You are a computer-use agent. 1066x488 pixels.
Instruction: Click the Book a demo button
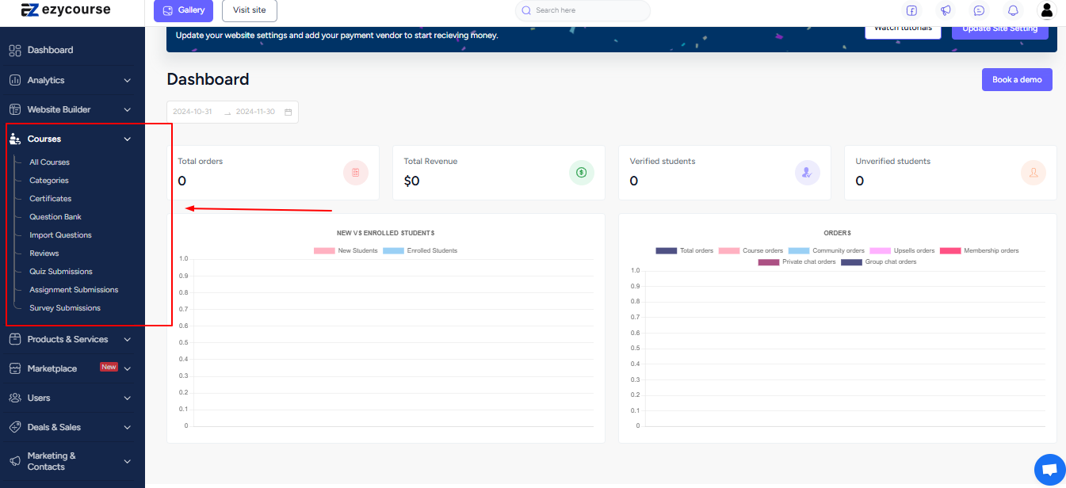point(1017,79)
